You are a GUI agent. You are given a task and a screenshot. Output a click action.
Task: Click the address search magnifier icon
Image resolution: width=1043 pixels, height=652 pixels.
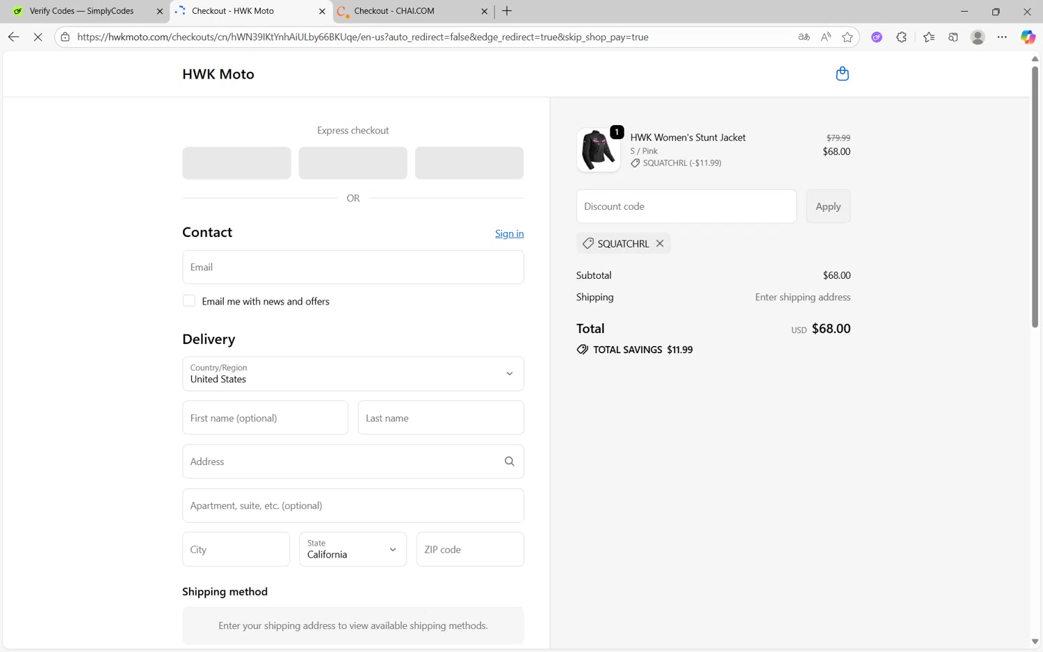coord(510,462)
